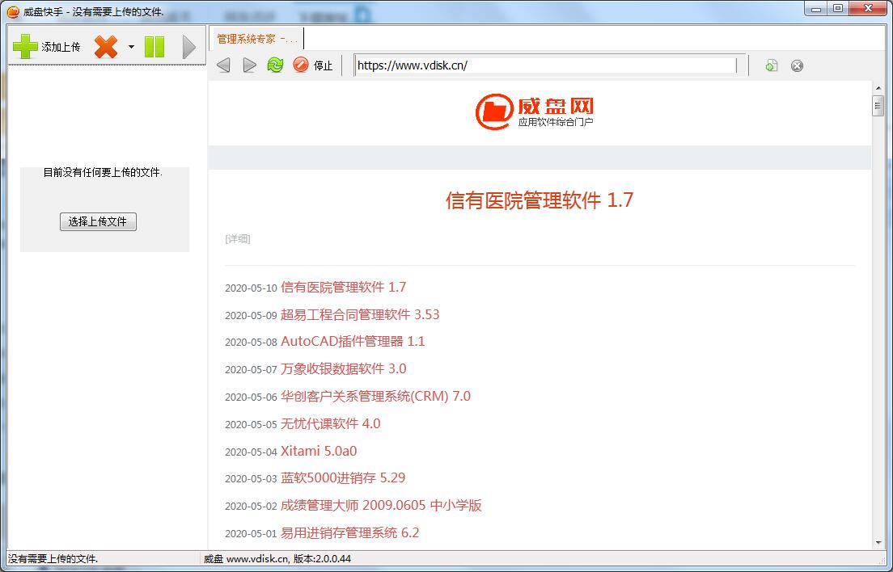Click status bar text 没有需要上传的文件.
This screenshot has width=893, height=572.
(53, 559)
